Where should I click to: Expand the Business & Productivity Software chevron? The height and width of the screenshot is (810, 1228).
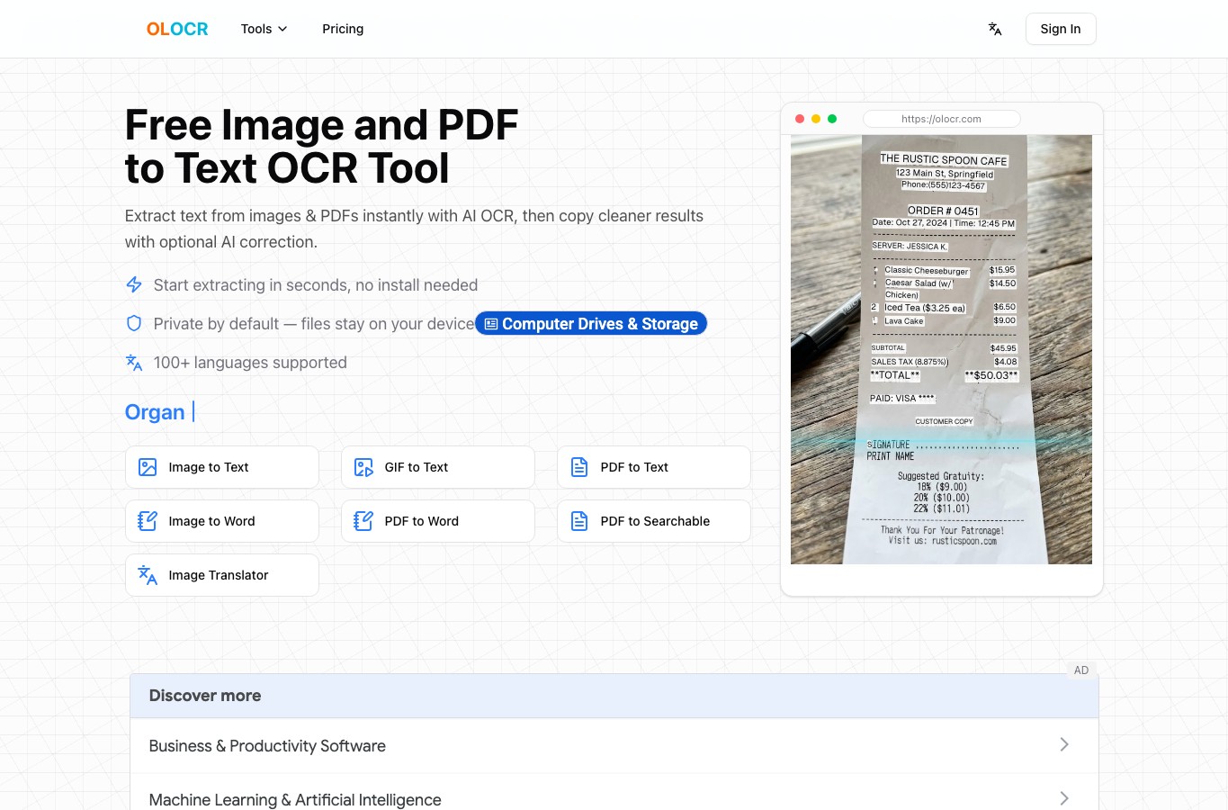pos(1064,744)
